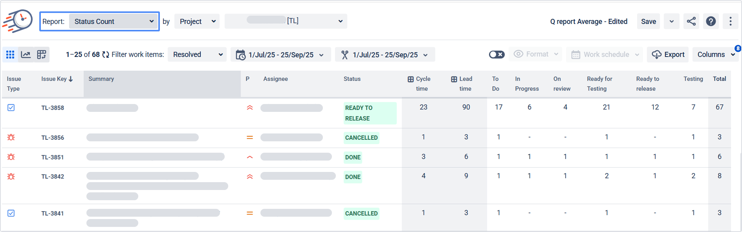Viewport: 742px width, 232px height.
Task: Open the Resolved filter dropdown
Action: click(x=197, y=55)
